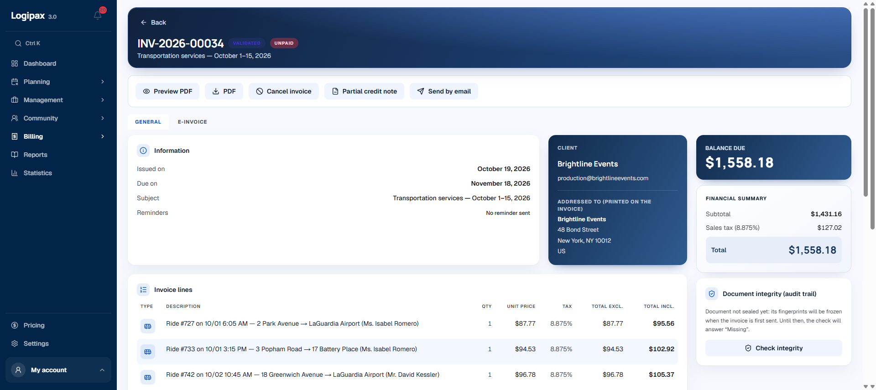The width and height of the screenshot is (876, 390).
Task: Click the Planning calendar icon
Action: pos(15,82)
